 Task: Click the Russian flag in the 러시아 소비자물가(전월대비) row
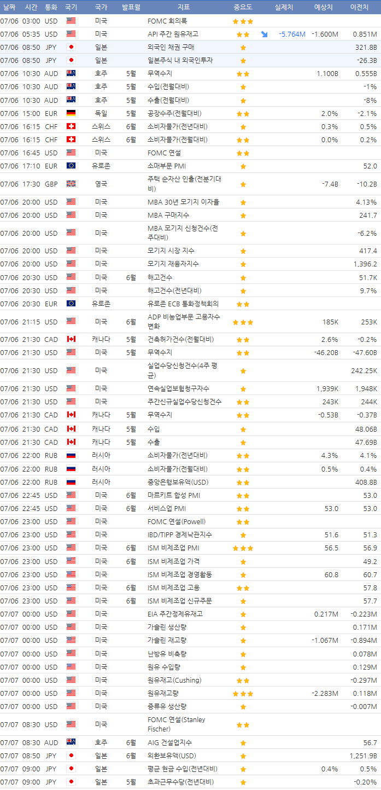[71, 469]
